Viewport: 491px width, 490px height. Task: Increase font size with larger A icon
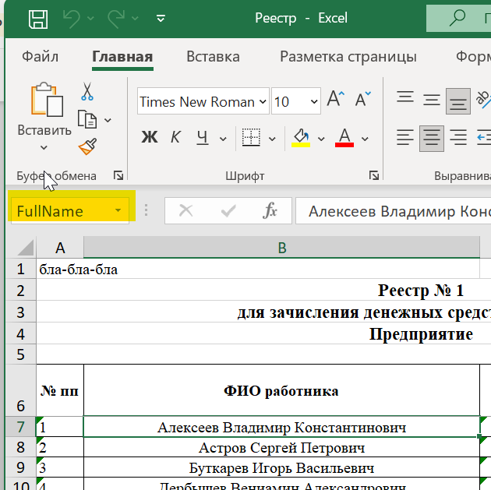pyautogui.click(x=335, y=100)
